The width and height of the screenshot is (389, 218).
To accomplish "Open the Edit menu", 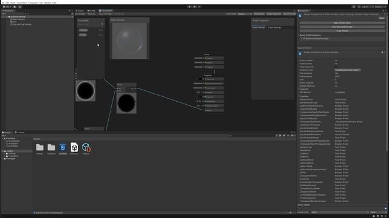I will pos(7,2).
